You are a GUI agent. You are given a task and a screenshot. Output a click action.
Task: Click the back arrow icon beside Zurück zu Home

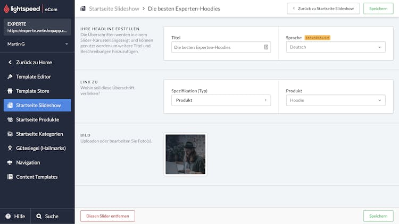pos(10,62)
